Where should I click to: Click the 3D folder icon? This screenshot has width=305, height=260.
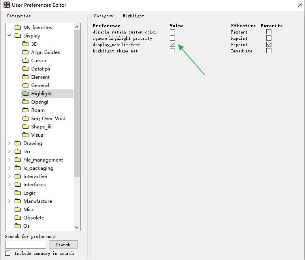point(26,44)
